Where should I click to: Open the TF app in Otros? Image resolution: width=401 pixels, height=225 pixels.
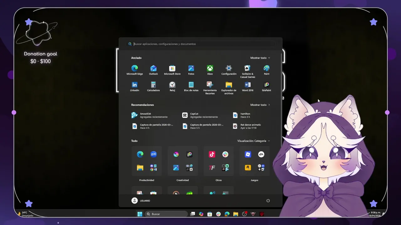(x=212, y=168)
